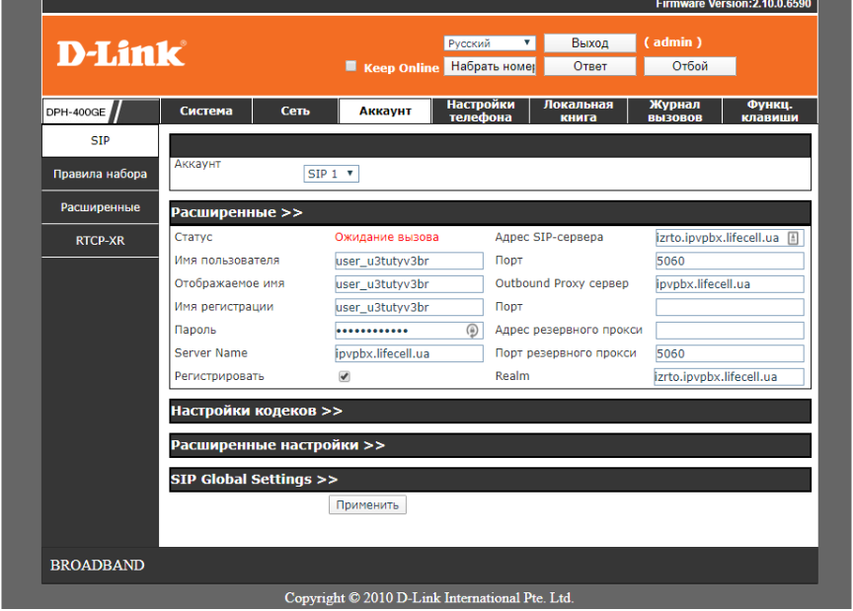Image resolution: width=853 pixels, height=611 pixels.
Task: Click the D-Link logo
Action: [x=121, y=53]
